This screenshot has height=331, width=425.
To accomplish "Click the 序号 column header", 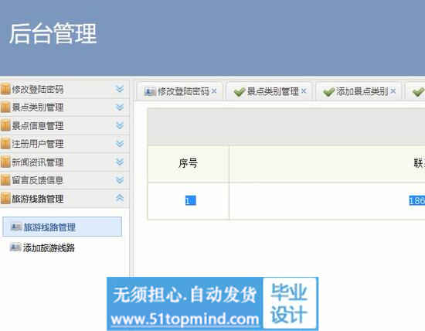I will tap(188, 163).
